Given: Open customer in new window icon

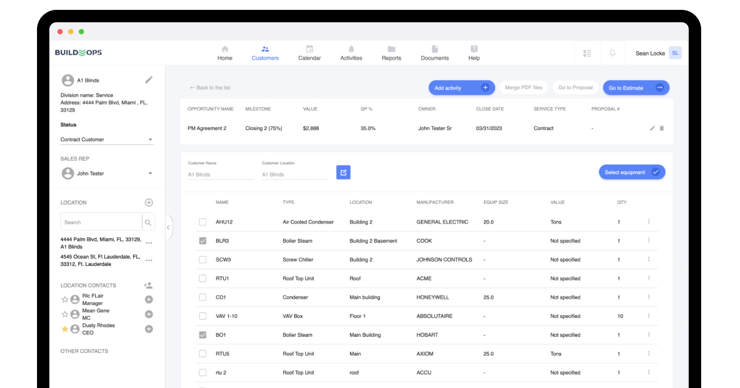Looking at the screenshot, I should point(343,172).
